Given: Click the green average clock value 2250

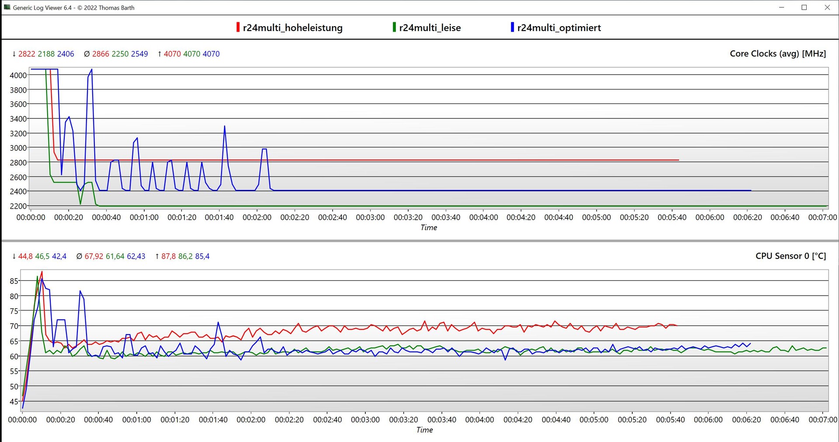Looking at the screenshot, I should (120, 54).
